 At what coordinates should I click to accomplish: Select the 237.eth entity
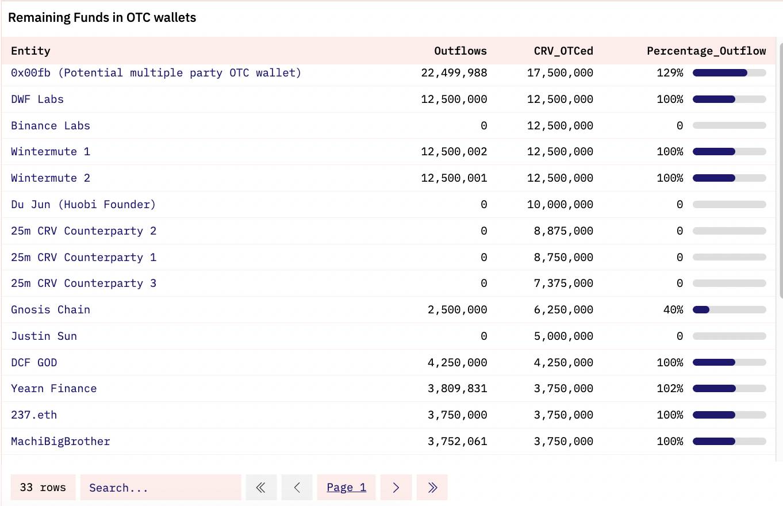click(34, 415)
